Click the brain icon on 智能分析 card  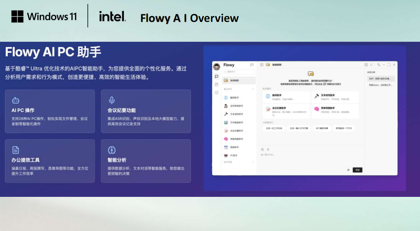[112, 150]
